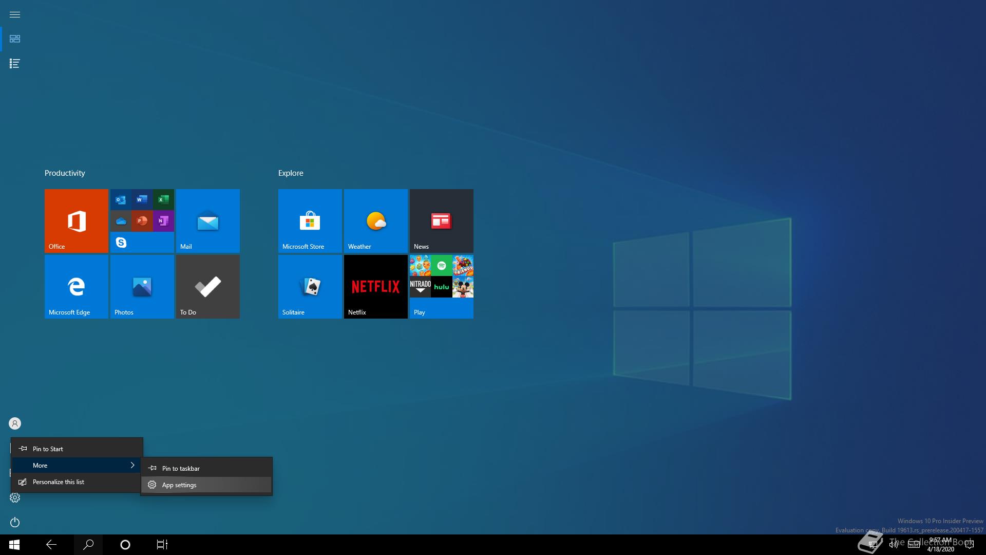This screenshot has width=986, height=555.
Task: Open the Mail tile
Action: 207,221
